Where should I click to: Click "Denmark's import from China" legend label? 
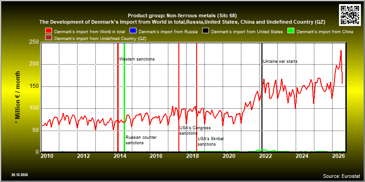(x=325, y=31)
